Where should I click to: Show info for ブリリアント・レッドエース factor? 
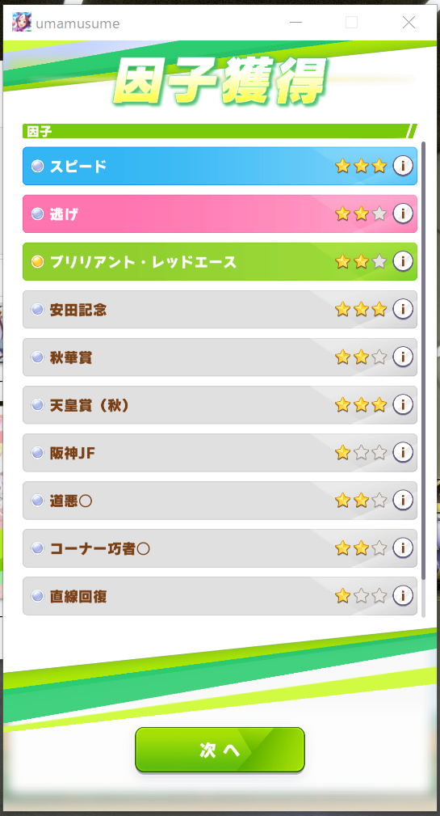click(x=403, y=261)
